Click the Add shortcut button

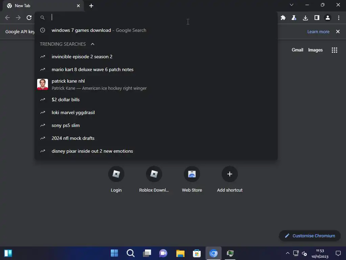230,179
